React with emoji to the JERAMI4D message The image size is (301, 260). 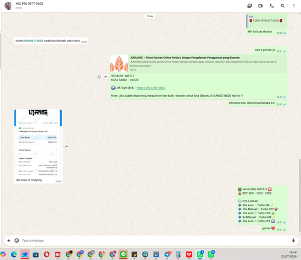click(99, 77)
